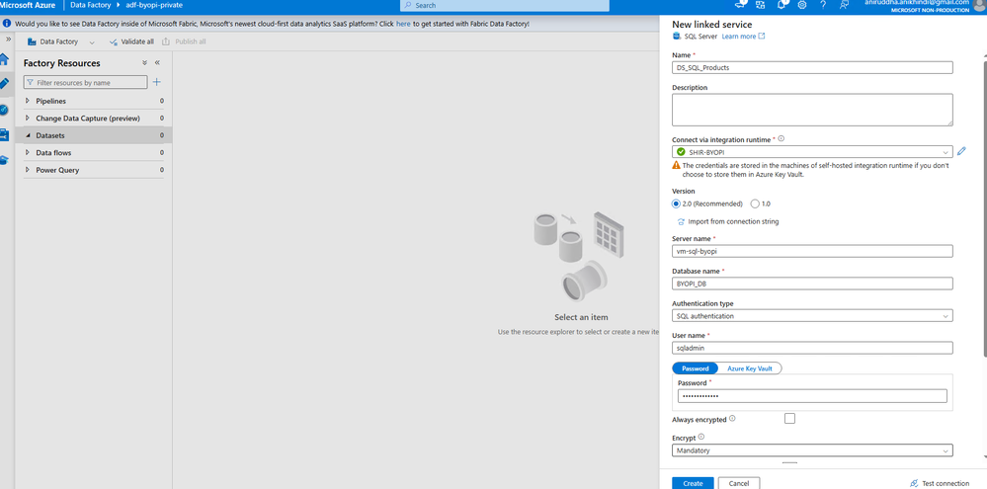Viewport: 987px width, 489px height.
Task: Click the SQL Server icon under New linked service
Action: click(677, 37)
